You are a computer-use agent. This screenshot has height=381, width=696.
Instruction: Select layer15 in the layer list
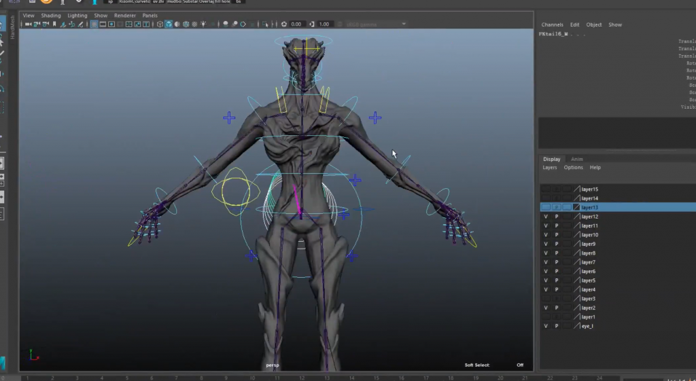(x=589, y=189)
